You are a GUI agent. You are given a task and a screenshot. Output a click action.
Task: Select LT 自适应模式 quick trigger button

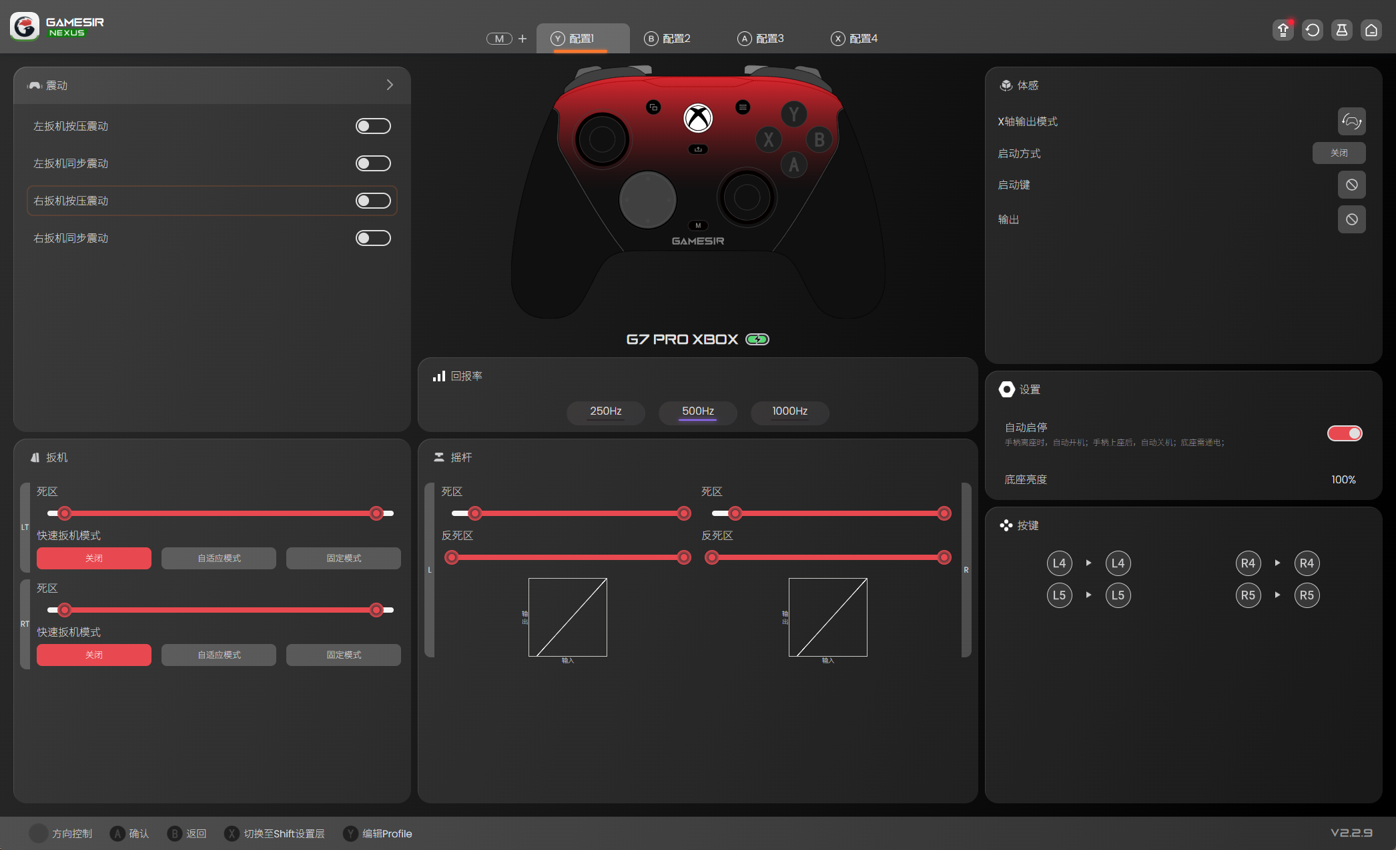tap(219, 558)
